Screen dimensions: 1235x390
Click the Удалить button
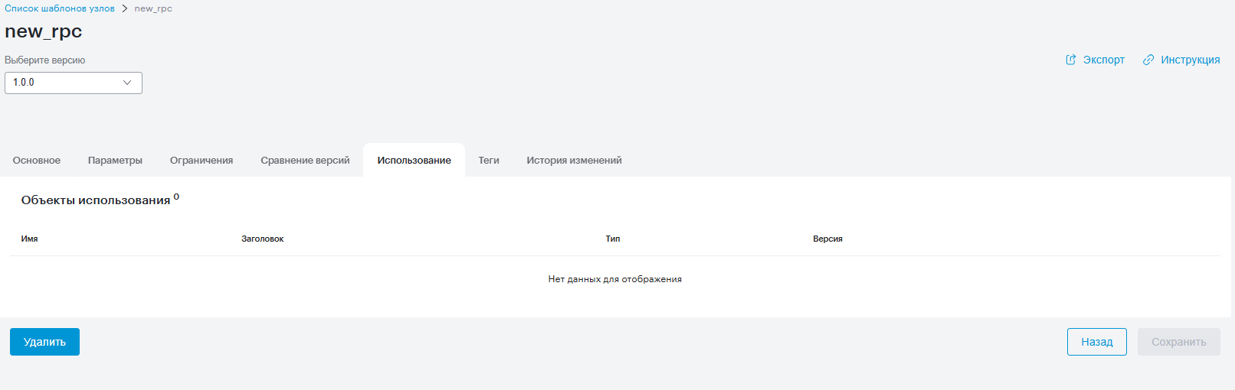click(x=44, y=342)
